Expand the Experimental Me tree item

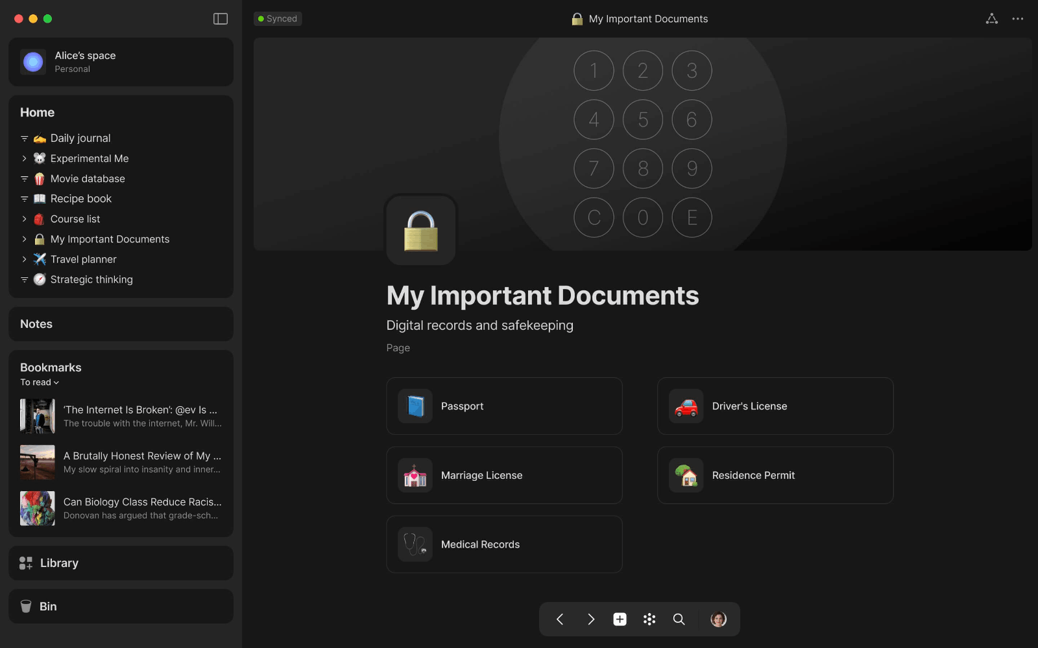point(25,159)
